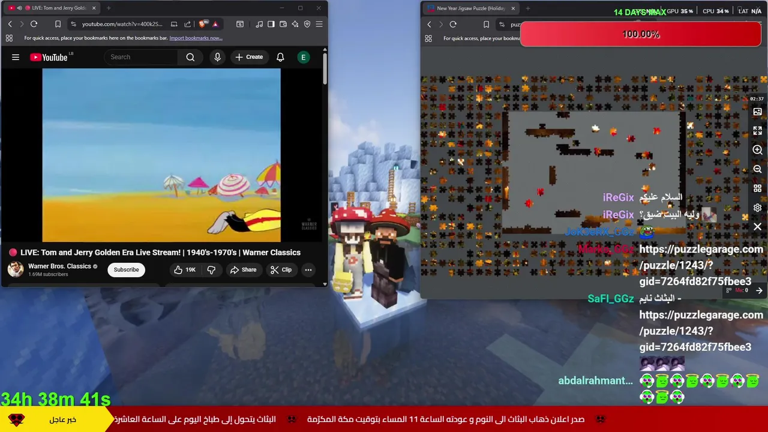Click the install/cast icon in YouTube address bar
The image size is (768, 432).
(x=174, y=24)
